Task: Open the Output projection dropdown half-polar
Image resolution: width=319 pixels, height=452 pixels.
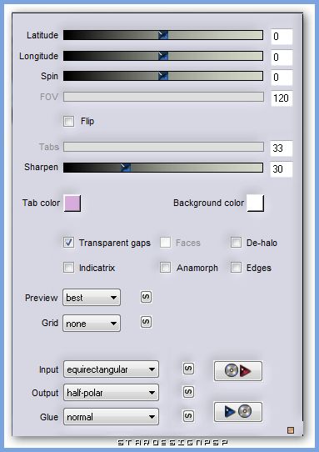Action: pyautogui.click(x=111, y=392)
